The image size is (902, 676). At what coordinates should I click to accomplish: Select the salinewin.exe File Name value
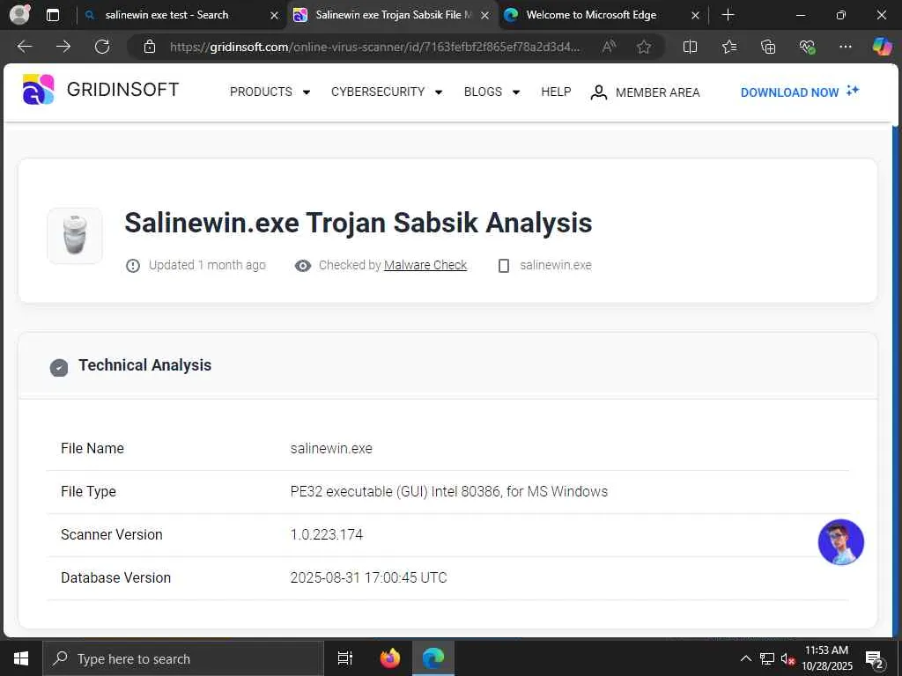(x=331, y=448)
